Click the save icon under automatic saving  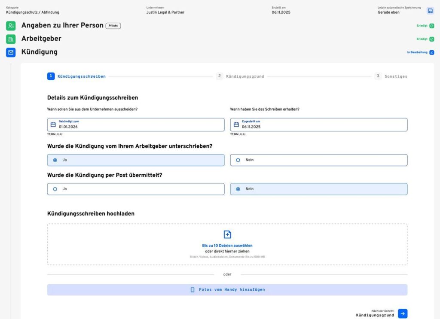pyautogui.click(x=430, y=11)
